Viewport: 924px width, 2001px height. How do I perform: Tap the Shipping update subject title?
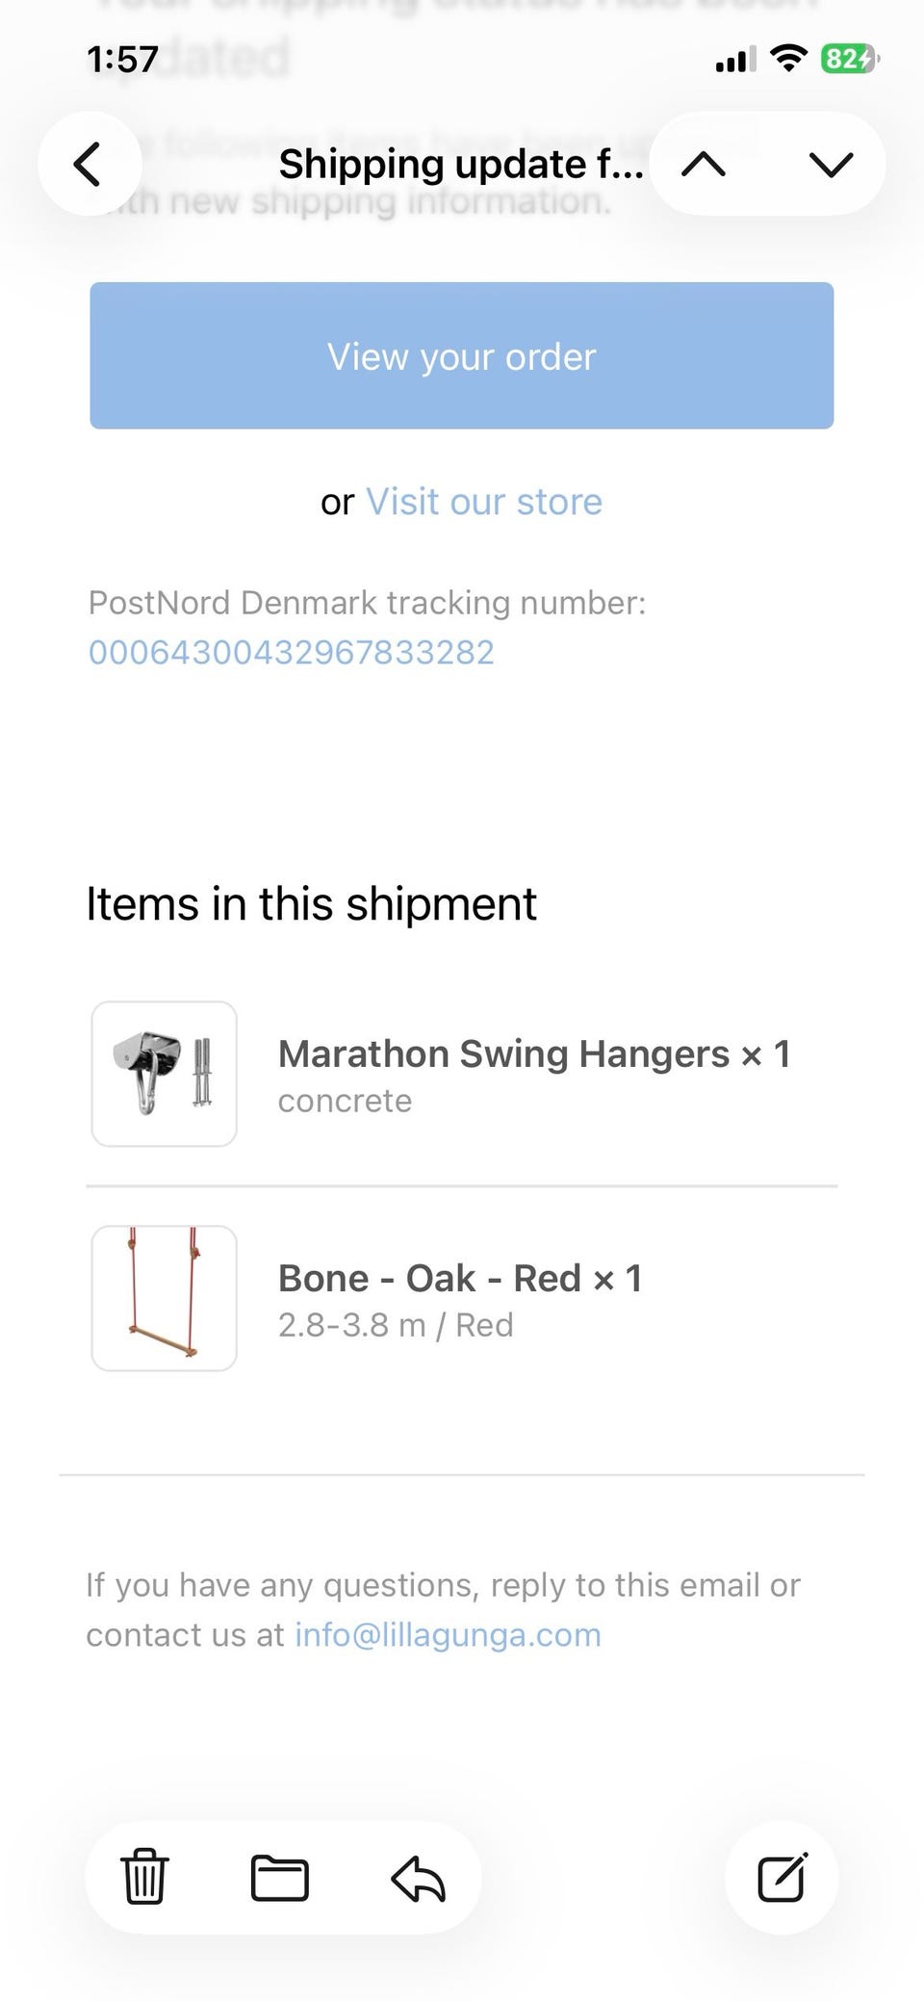pos(461,165)
